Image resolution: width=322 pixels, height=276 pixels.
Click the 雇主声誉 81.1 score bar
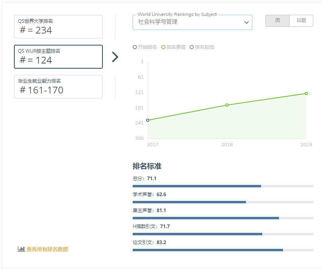(x=223, y=218)
